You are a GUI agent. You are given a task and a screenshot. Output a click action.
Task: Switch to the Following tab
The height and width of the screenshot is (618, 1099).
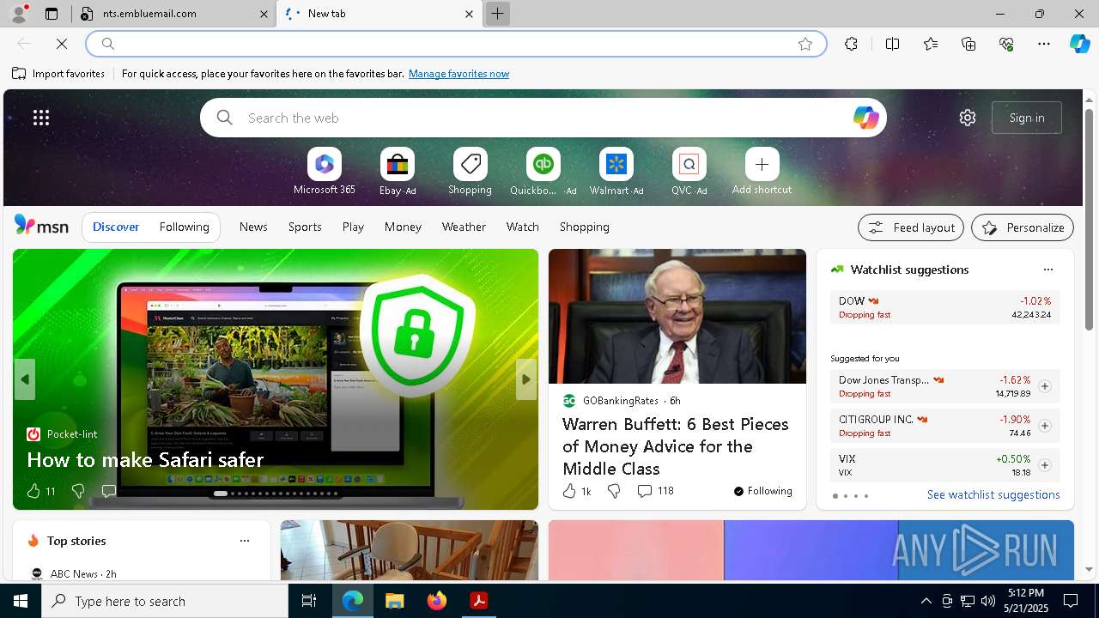(184, 227)
